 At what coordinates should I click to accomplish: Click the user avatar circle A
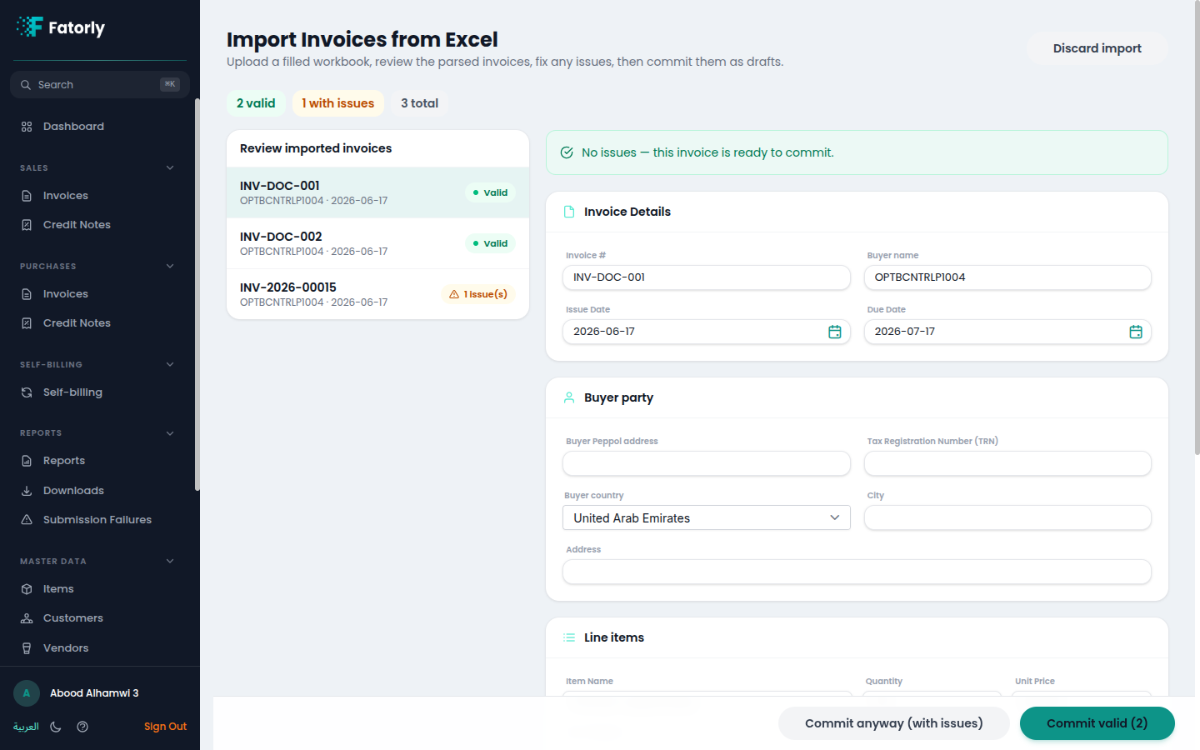click(27, 693)
